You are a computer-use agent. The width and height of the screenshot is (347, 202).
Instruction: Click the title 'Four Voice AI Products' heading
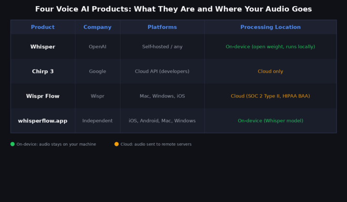point(173,9)
